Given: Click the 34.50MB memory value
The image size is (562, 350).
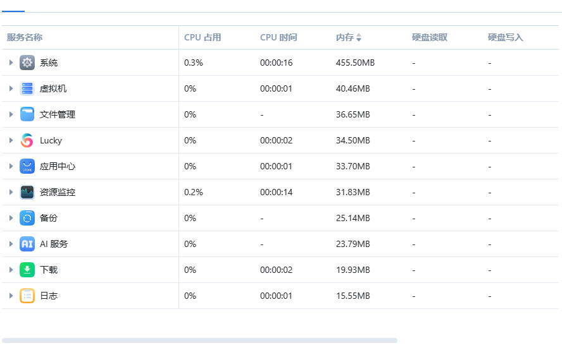Looking at the screenshot, I should [x=353, y=140].
